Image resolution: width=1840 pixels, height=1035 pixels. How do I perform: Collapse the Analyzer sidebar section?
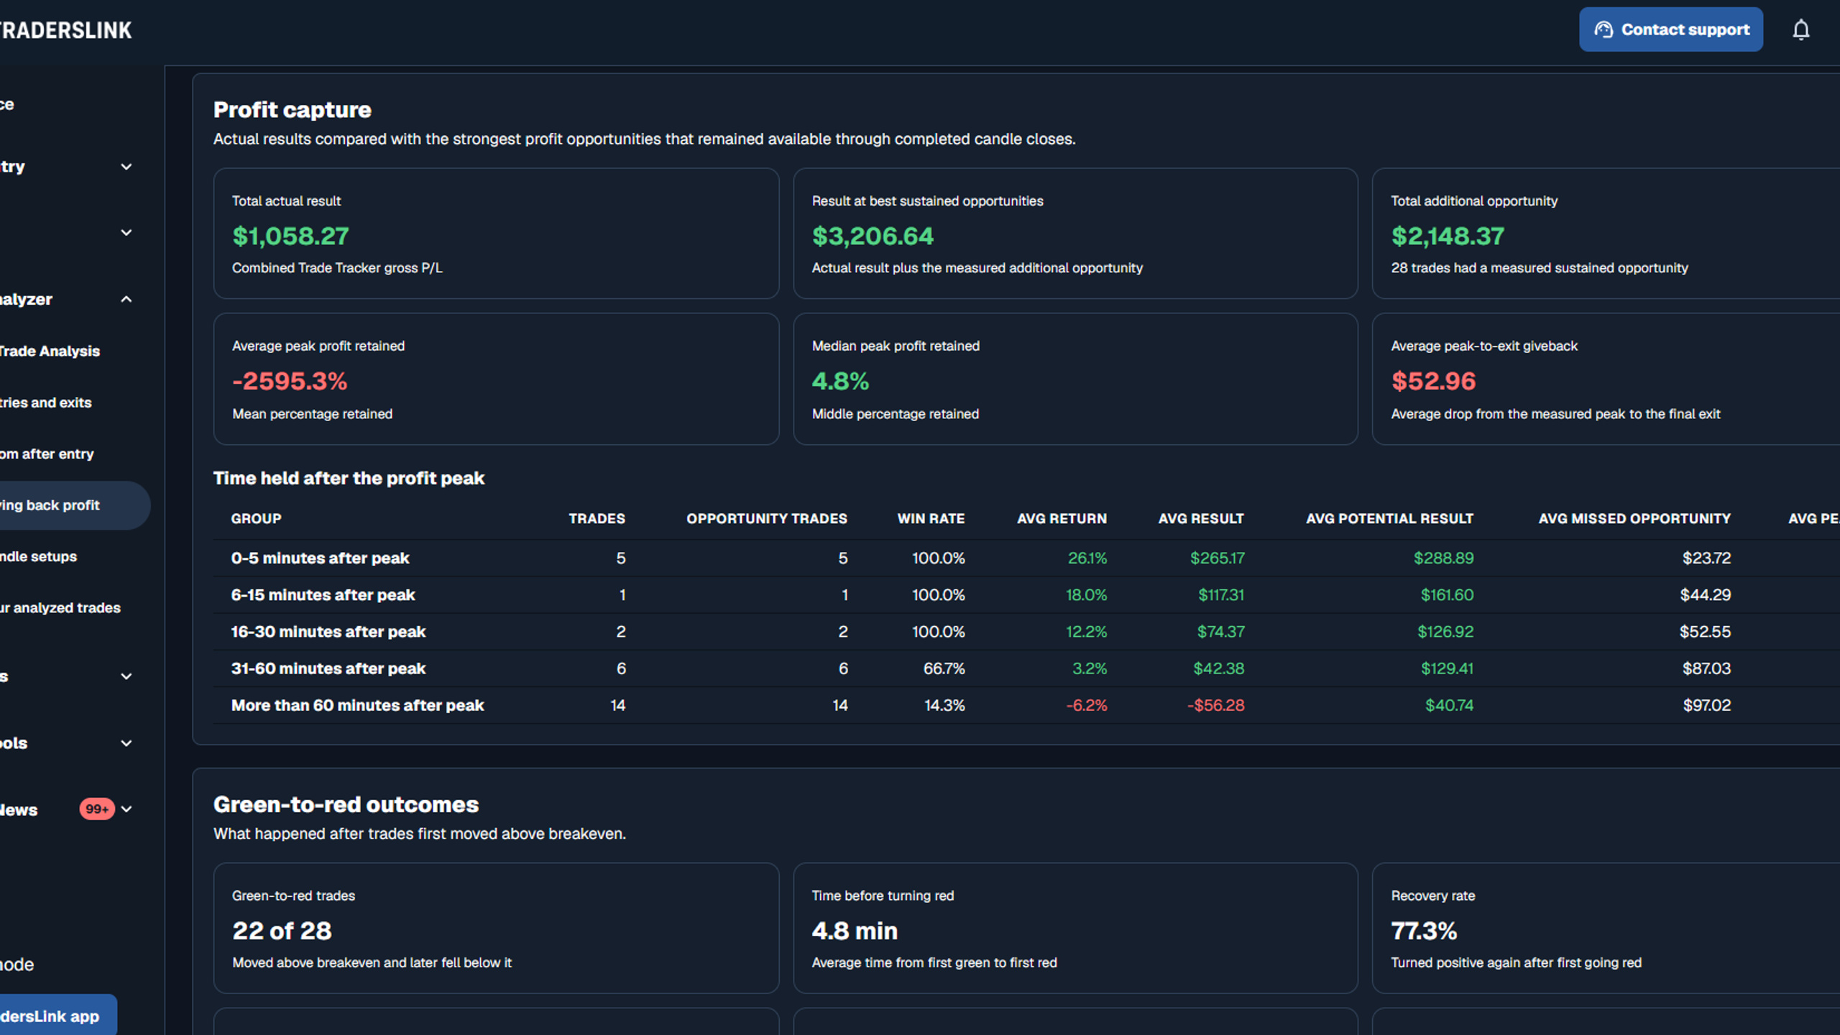click(x=126, y=299)
